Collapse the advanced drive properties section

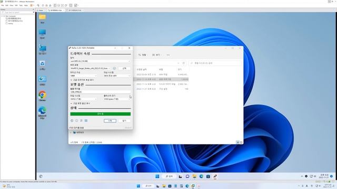click(x=82, y=80)
